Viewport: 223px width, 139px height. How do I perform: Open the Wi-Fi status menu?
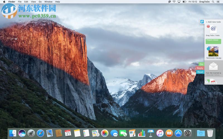click(x=174, y=2)
